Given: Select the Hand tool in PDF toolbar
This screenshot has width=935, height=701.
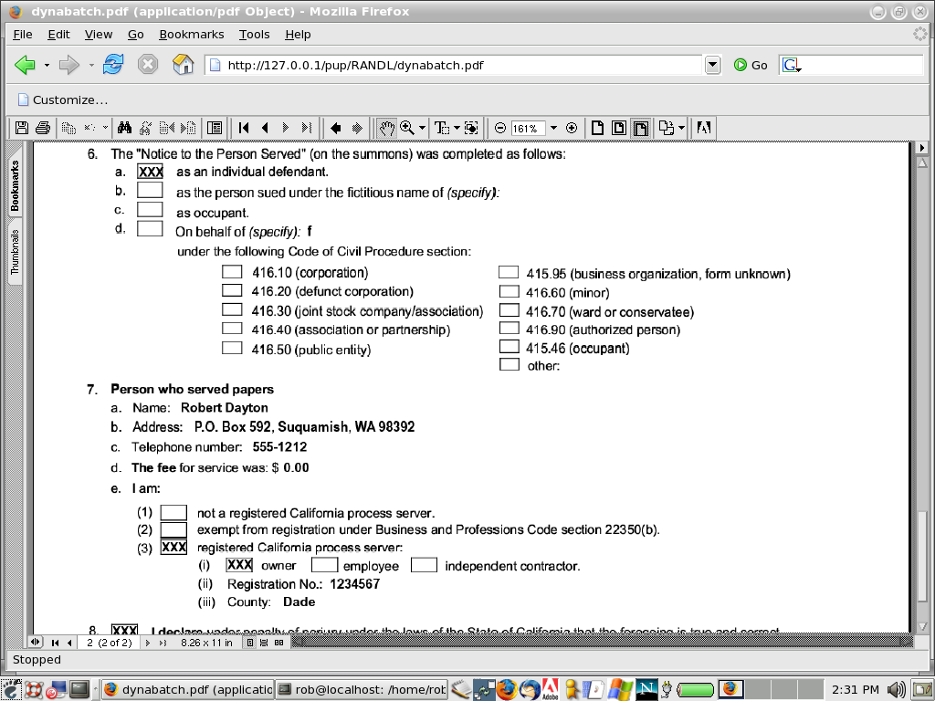Looking at the screenshot, I should [x=387, y=128].
